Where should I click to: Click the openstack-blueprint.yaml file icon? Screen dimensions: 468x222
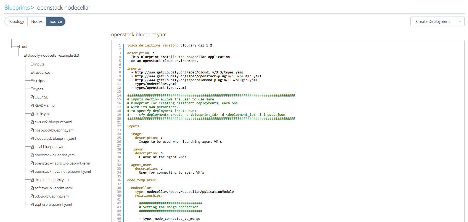[x=32, y=155]
